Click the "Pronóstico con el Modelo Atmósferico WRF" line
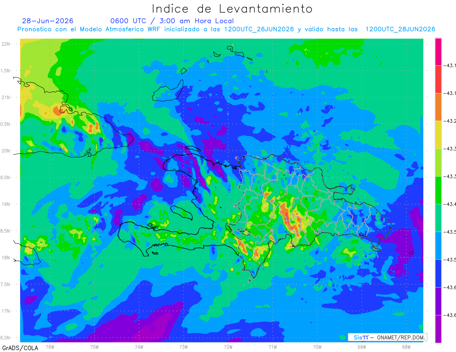The height and width of the screenshot is (352, 456). pyautogui.click(x=226, y=29)
